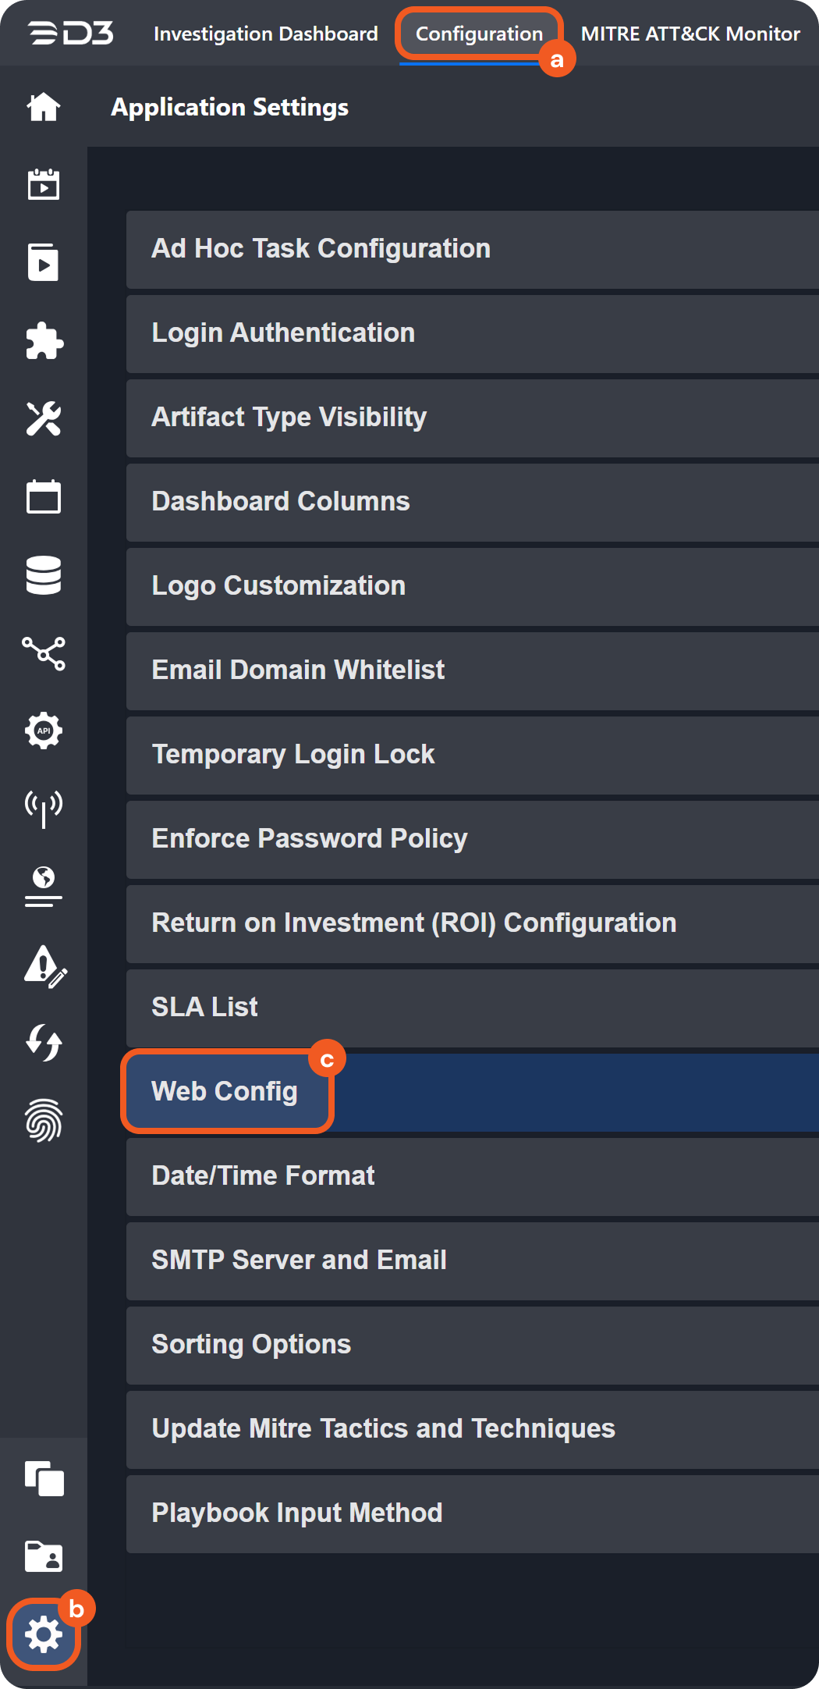Open SMTP Server and Email settings
This screenshot has height=1689, width=819.
[x=299, y=1260]
